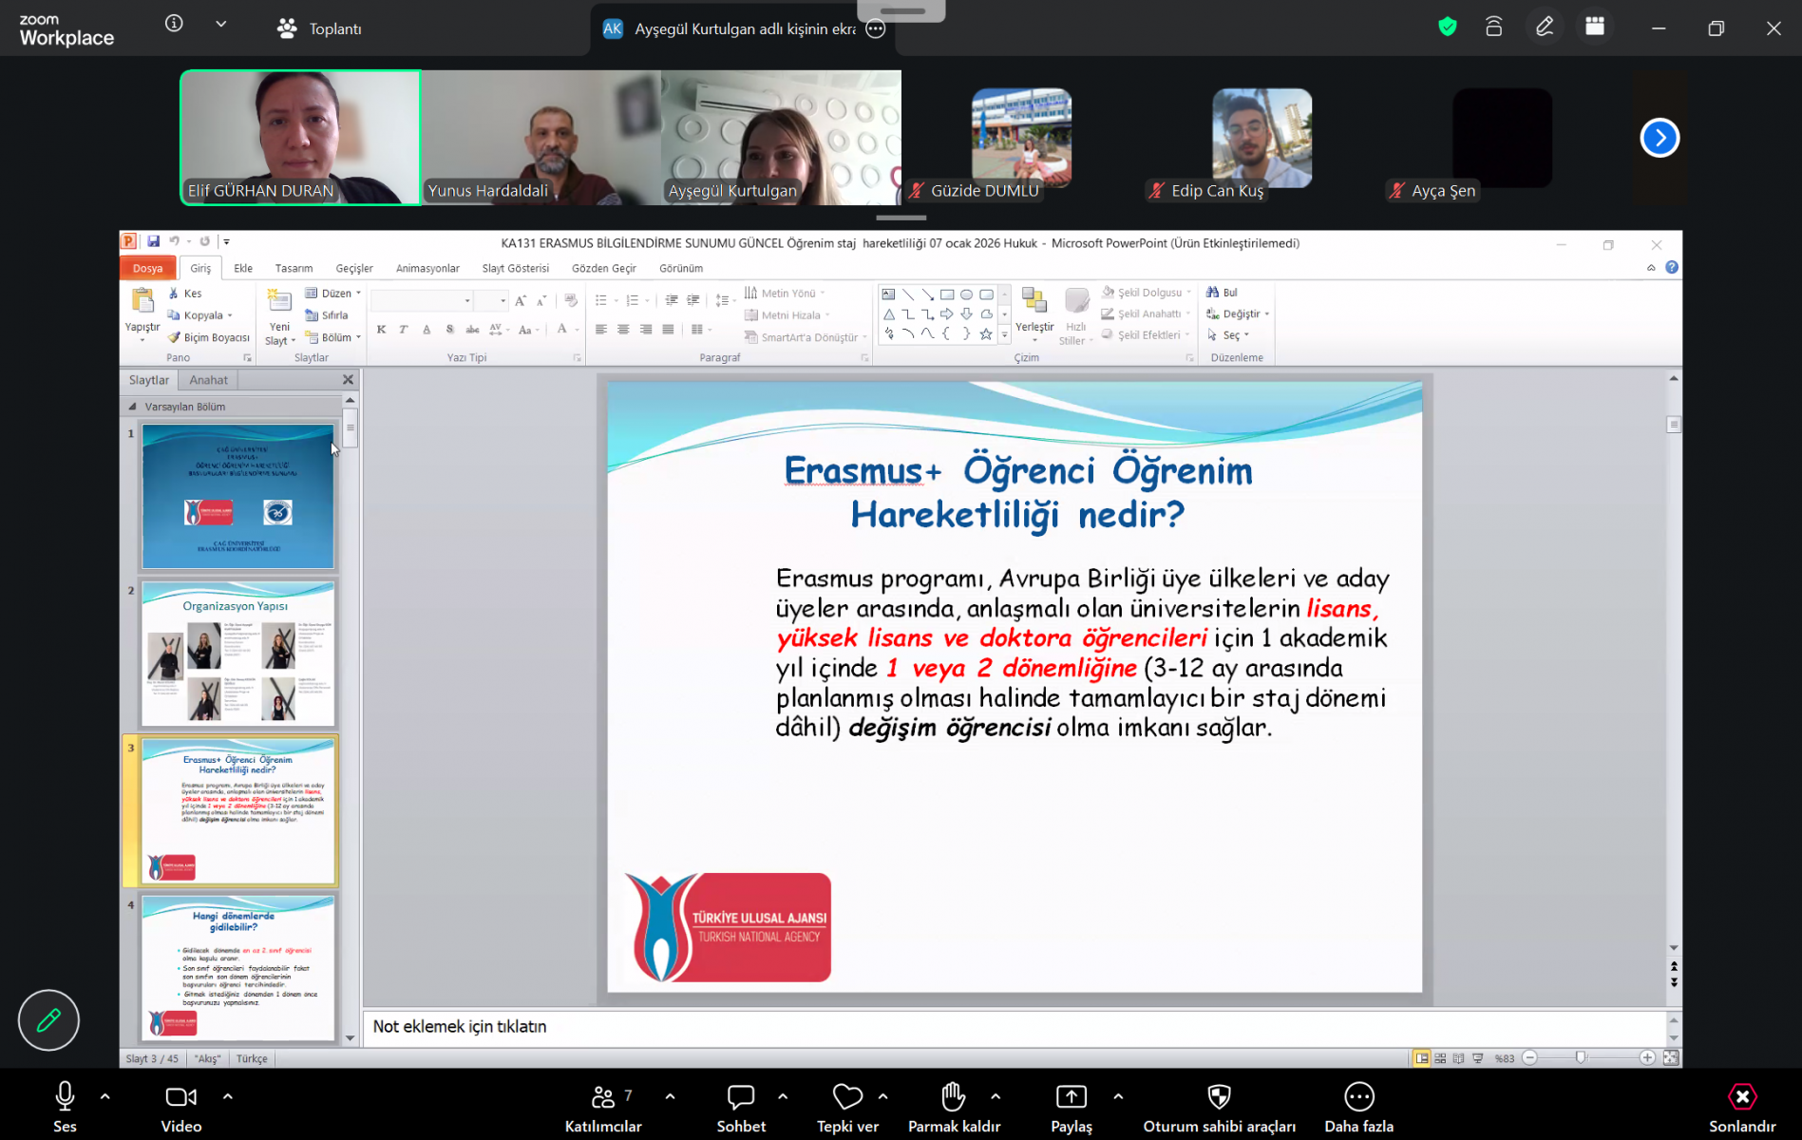Show next participants with arrow button
Image resolution: width=1802 pixels, height=1140 pixels.
click(1660, 138)
